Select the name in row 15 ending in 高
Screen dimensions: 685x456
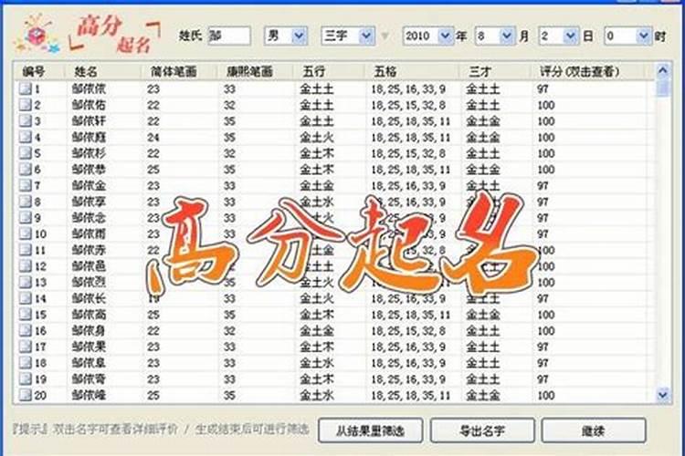[x=89, y=315]
